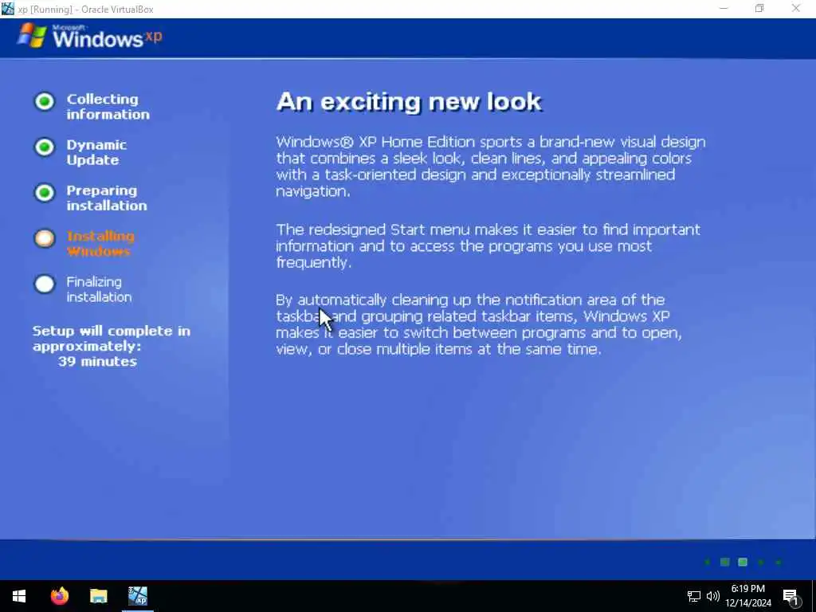816x612 pixels.
Task: Minimize the VirtualBox window
Action: click(x=724, y=8)
